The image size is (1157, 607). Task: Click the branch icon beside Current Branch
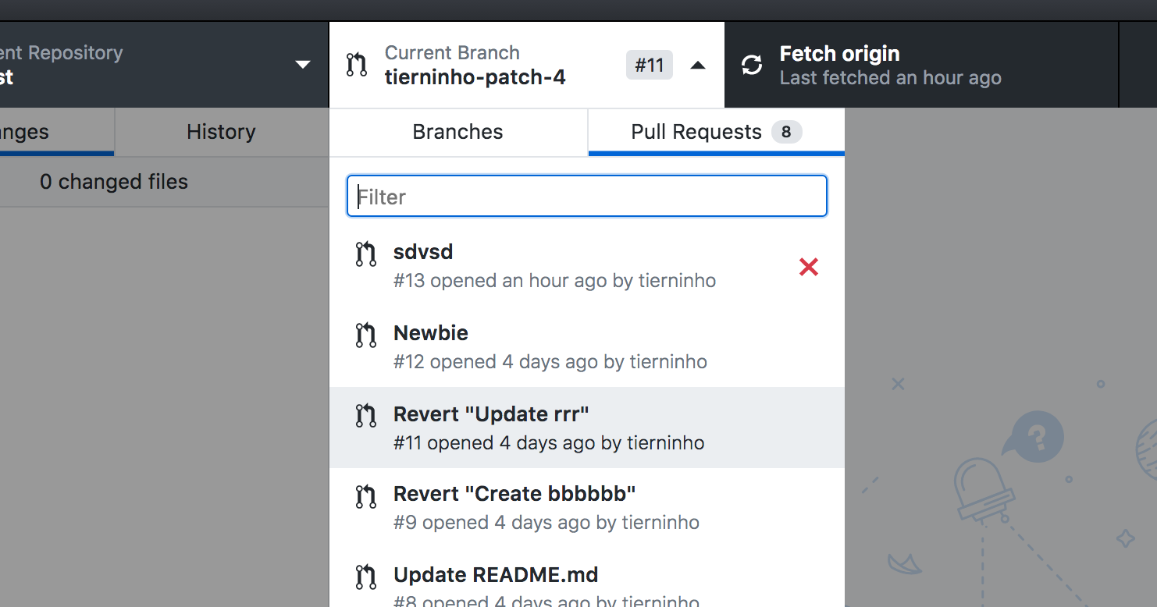tap(356, 65)
